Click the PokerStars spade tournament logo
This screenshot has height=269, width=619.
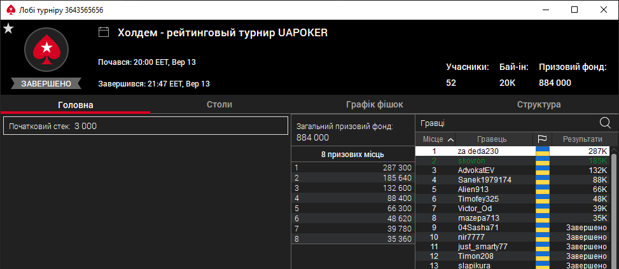46,50
